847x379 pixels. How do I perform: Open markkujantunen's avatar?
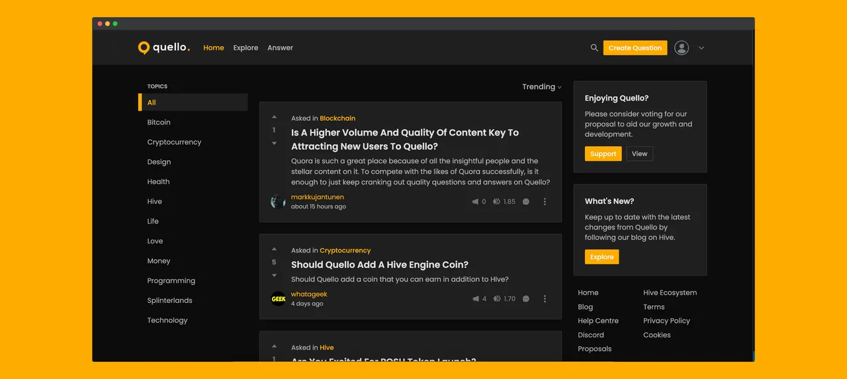[x=278, y=202]
